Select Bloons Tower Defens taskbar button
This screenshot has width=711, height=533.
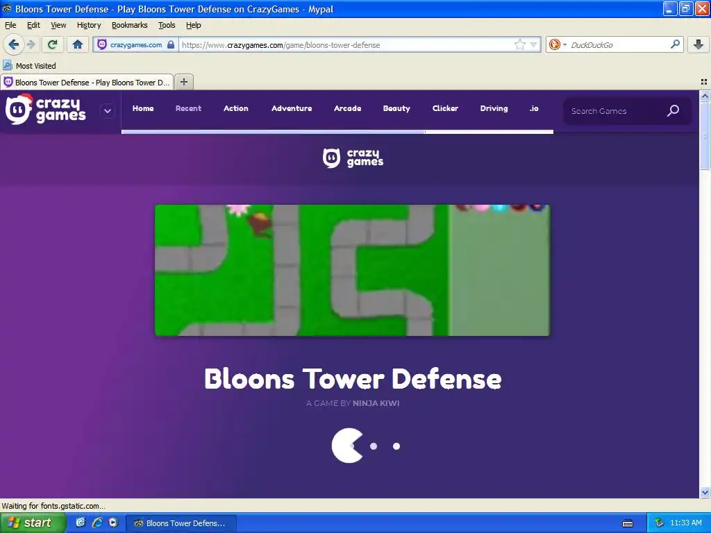click(181, 523)
